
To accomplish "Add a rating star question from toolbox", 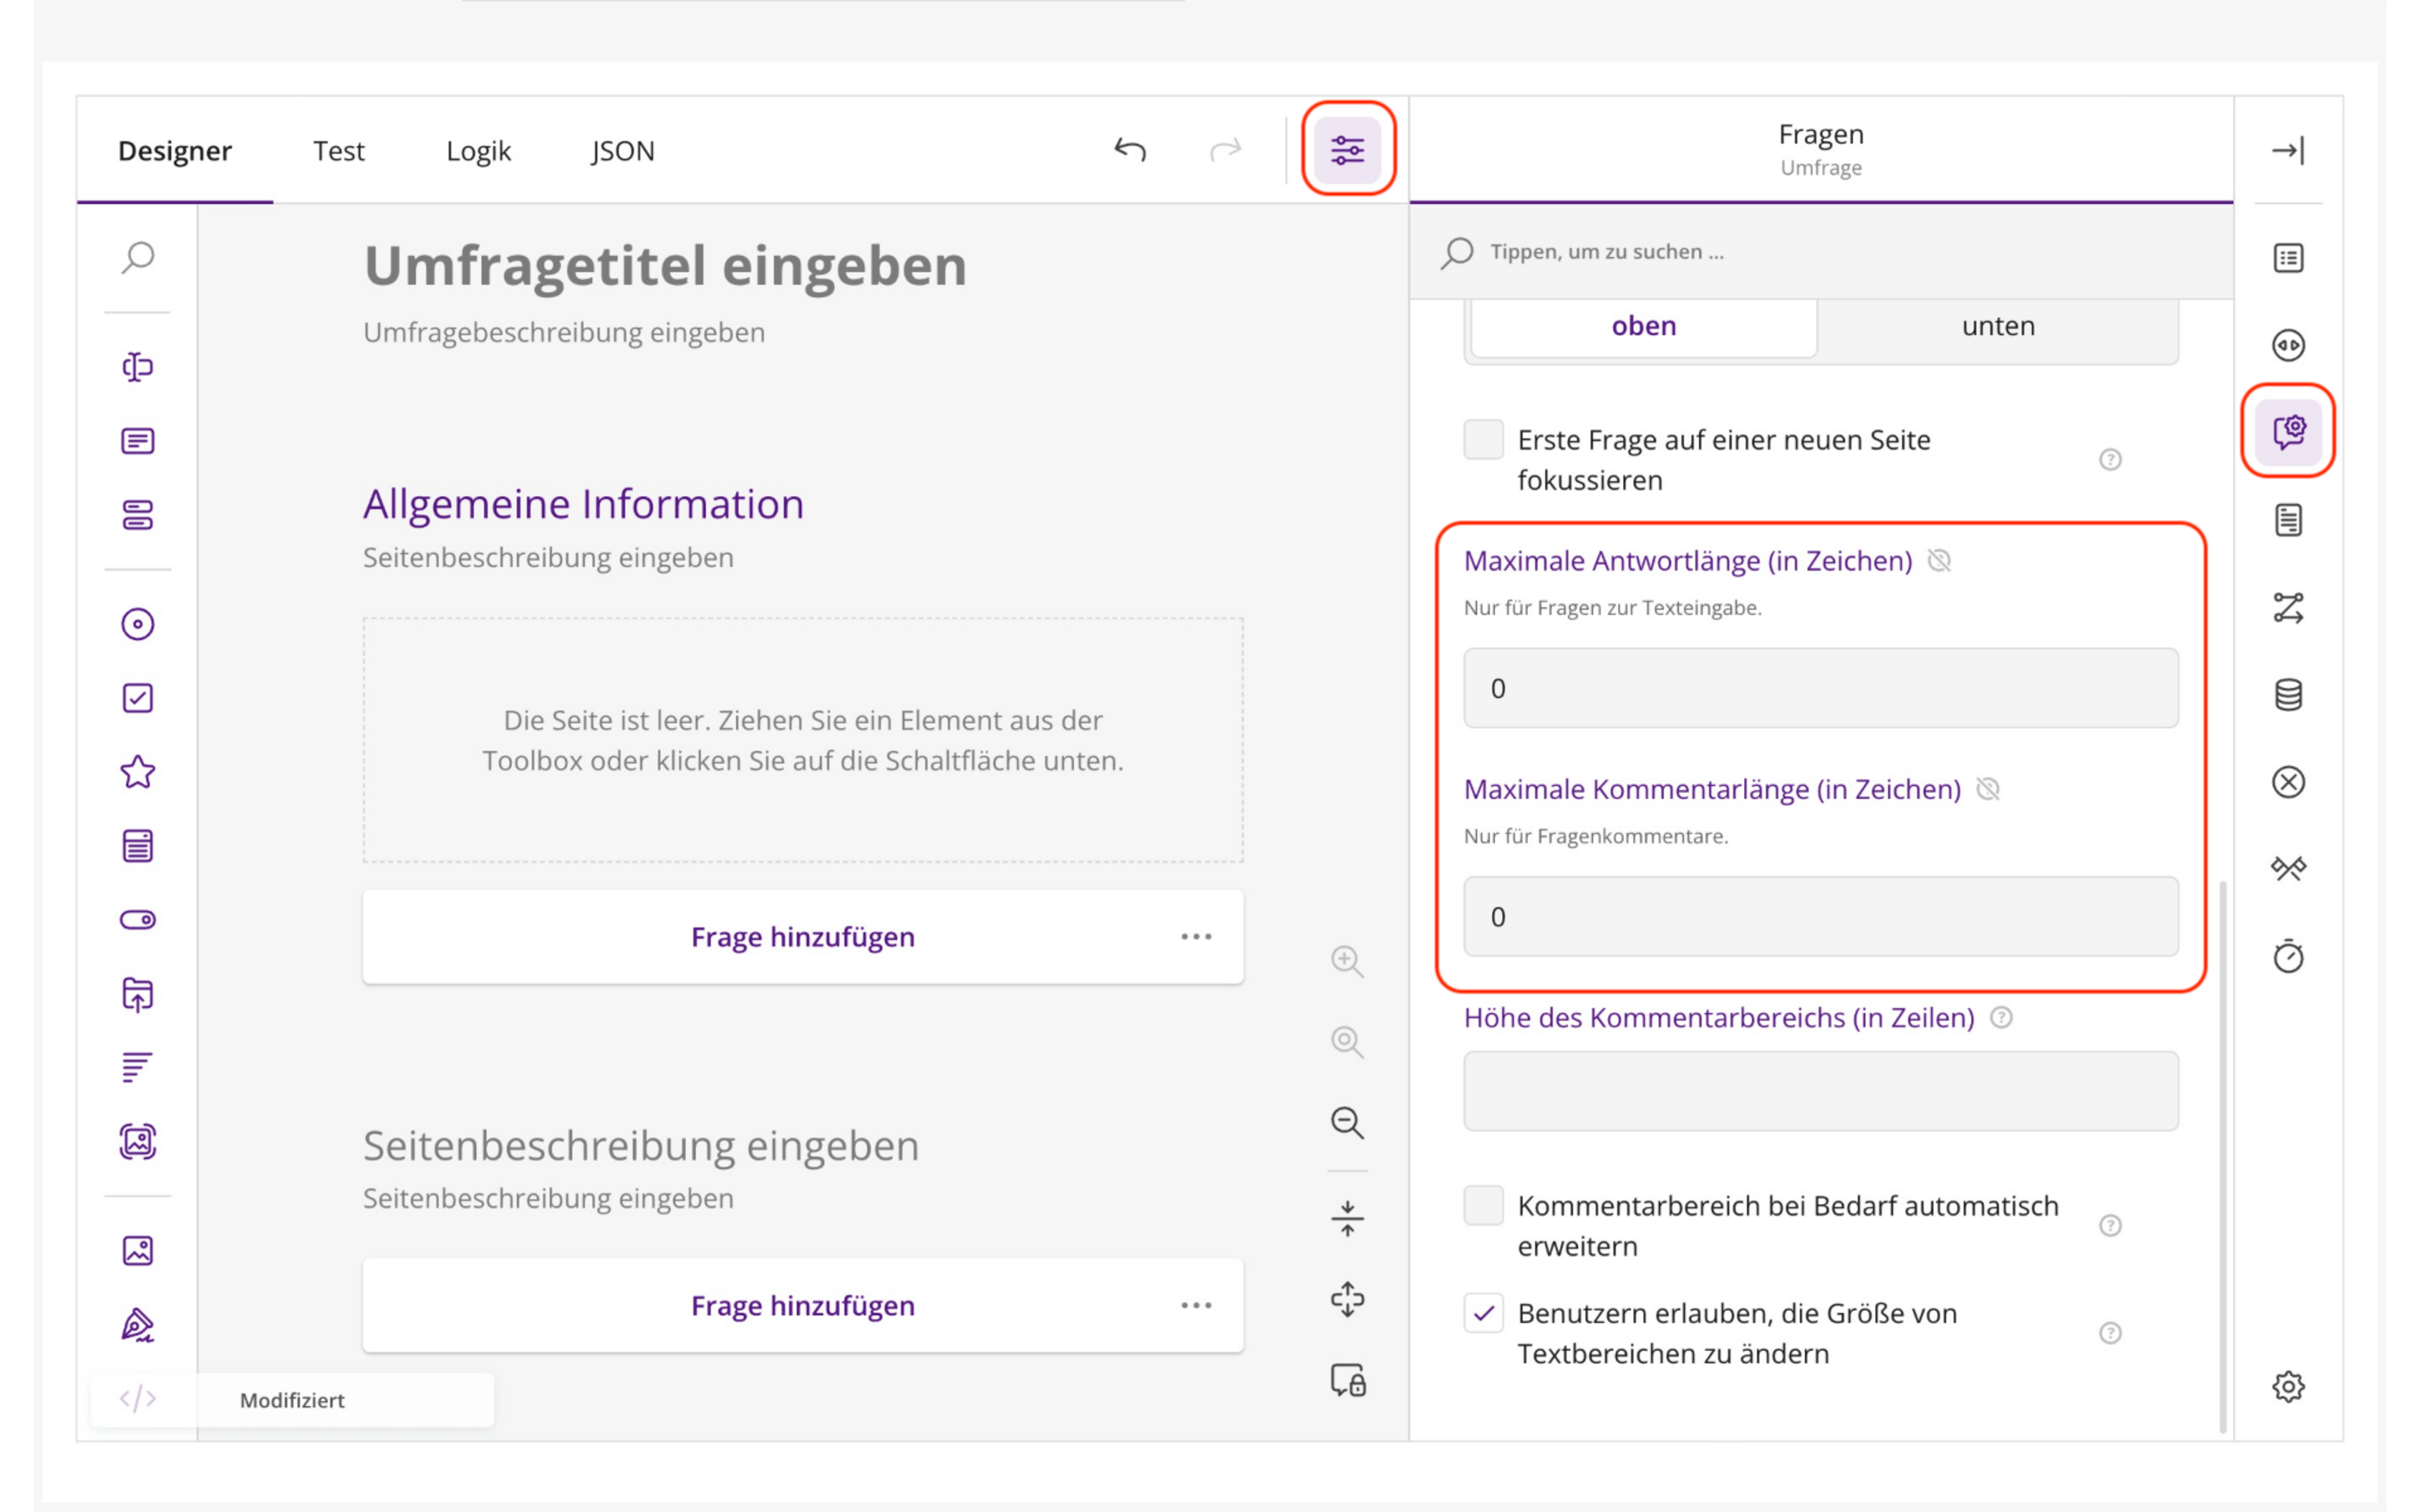I will pos(138,772).
